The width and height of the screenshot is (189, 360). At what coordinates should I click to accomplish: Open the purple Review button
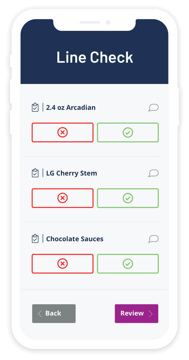pos(137,314)
